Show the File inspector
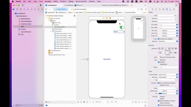The image size is (191, 107). point(153,9)
